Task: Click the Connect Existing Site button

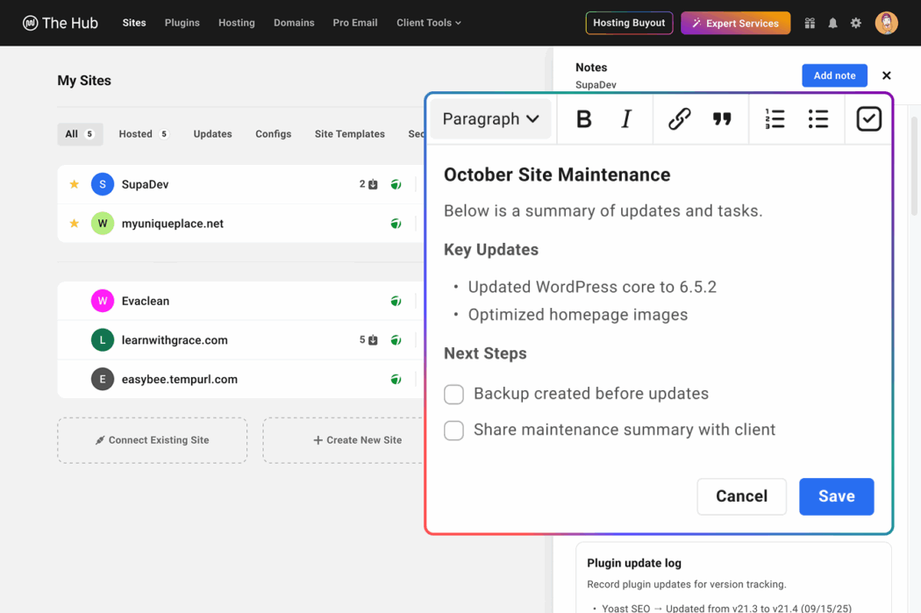Action: [x=152, y=440]
